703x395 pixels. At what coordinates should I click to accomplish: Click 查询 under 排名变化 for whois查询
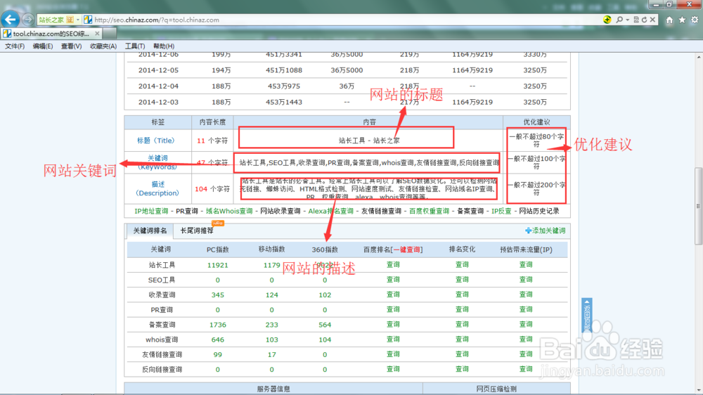coord(463,339)
